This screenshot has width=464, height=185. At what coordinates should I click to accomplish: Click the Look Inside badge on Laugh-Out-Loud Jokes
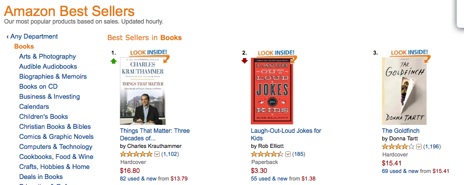278,55
